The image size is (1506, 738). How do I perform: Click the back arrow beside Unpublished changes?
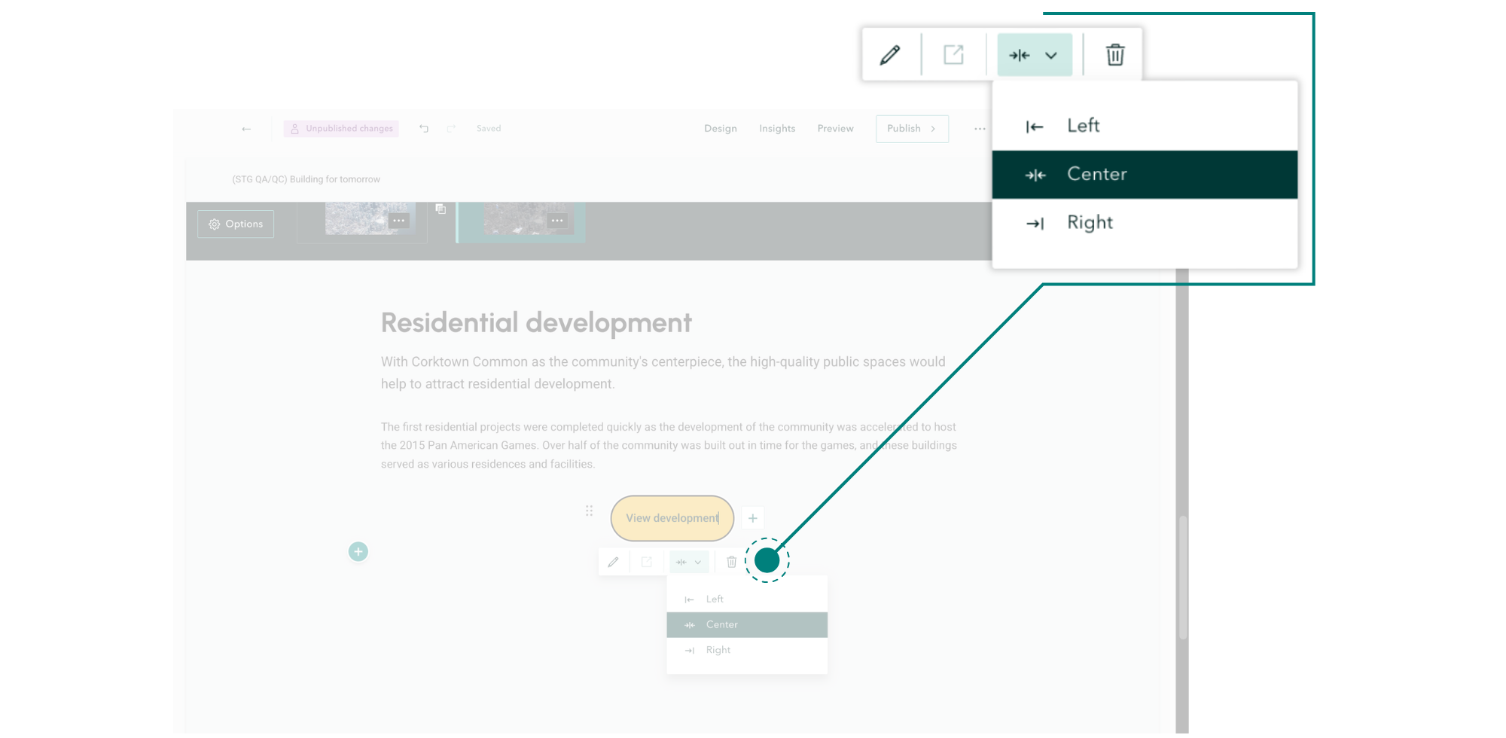pos(246,129)
